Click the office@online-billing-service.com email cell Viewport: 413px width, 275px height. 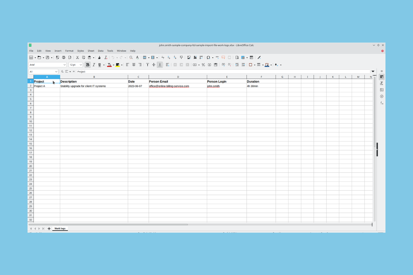178,86
